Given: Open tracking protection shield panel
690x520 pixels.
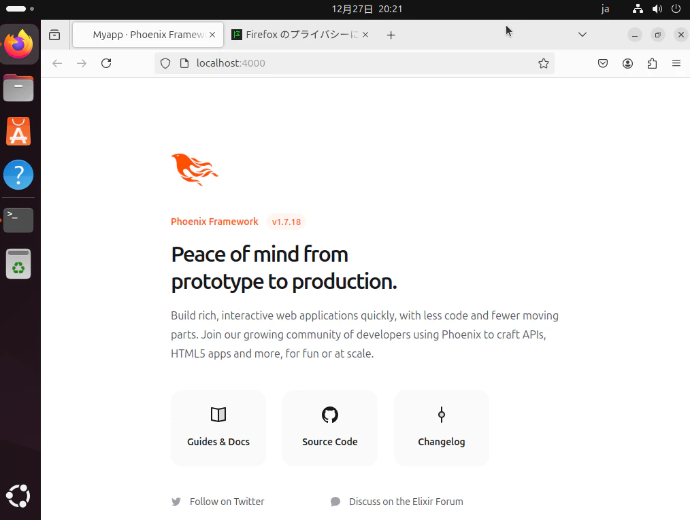Looking at the screenshot, I should click(x=165, y=63).
